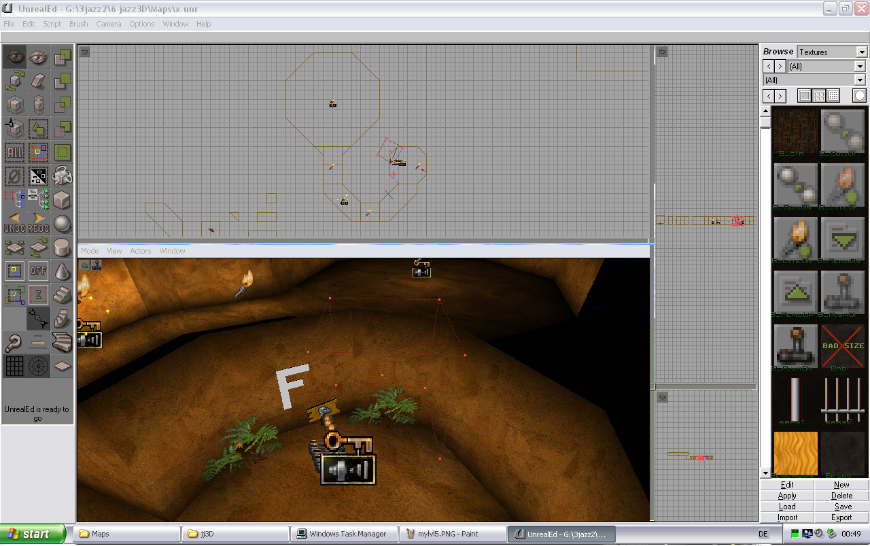870x546 pixels.
Task: Select the BARS2 texture thumbnail
Action: [842, 399]
